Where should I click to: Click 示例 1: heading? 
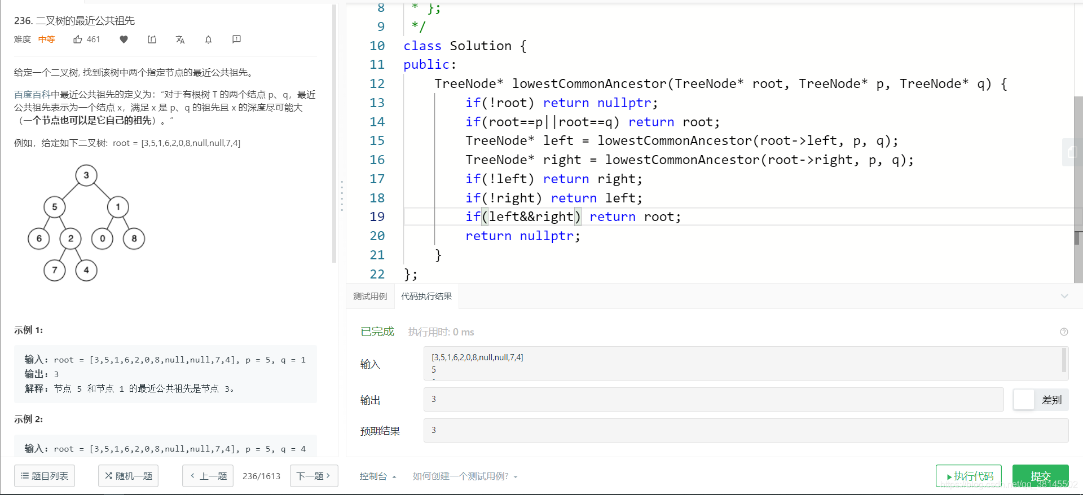tap(28, 330)
